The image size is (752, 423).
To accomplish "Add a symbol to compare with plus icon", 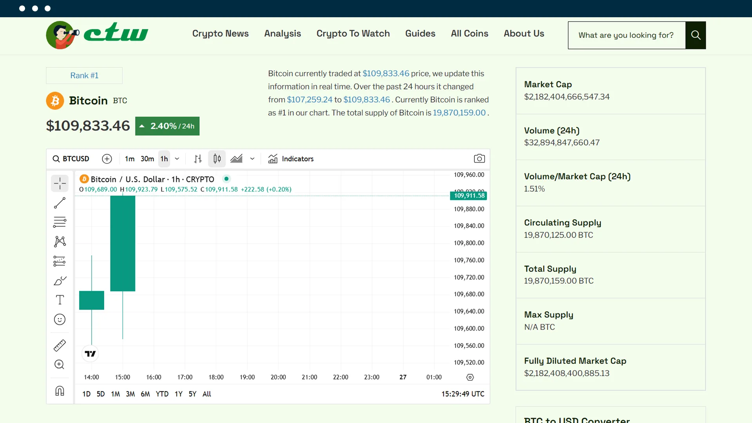I will 107,159.
